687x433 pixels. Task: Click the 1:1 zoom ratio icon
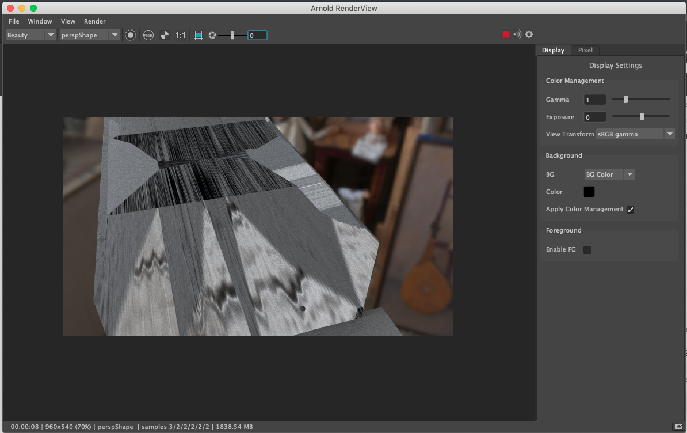pyautogui.click(x=180, y=35)
